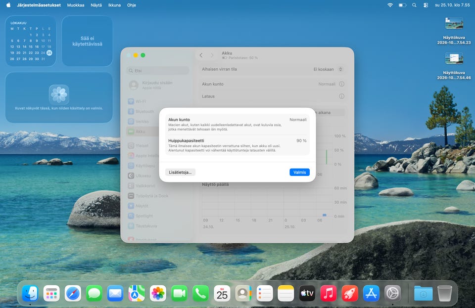
Task: Launch the Photos app in the Dock
Action: (x=158, y=293)
